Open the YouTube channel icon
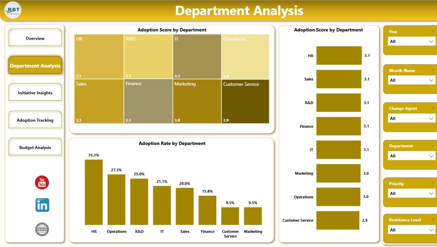437x247 pixels. pos(42,182)
